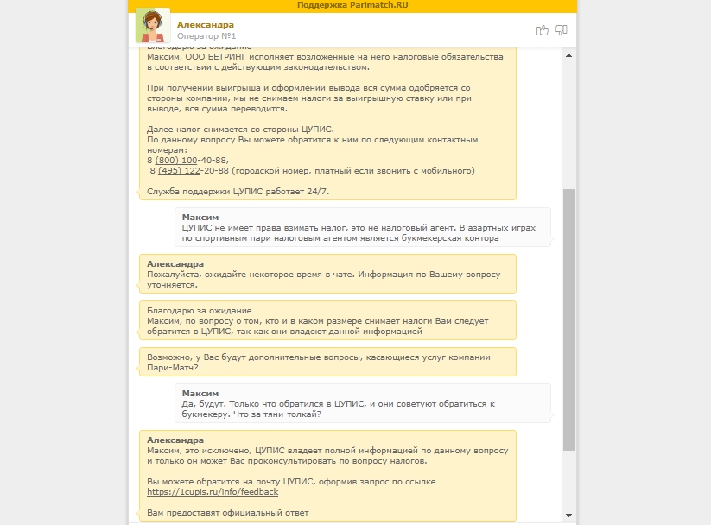Screen dimensions: 711x525
Task: Click text 'Вам предоставят официальный ответ'
Action: pos(227,513)
